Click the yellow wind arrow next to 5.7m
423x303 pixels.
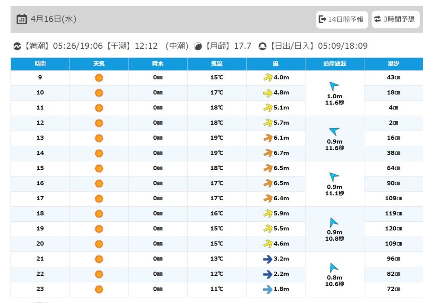click(268, 123)
